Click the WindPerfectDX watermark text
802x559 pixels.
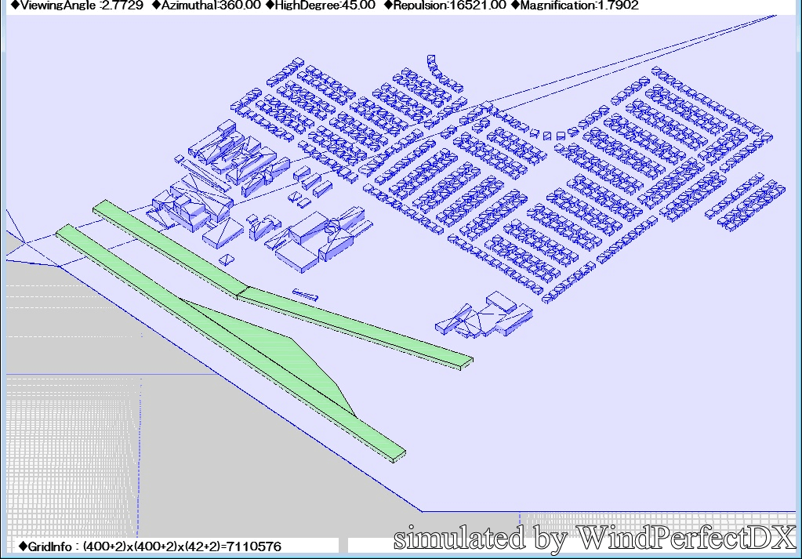point(594,539)
